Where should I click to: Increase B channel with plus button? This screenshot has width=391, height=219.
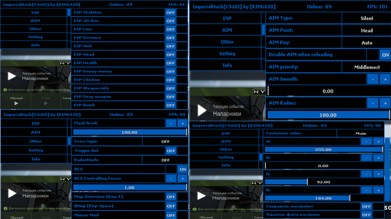pos(378,190)
